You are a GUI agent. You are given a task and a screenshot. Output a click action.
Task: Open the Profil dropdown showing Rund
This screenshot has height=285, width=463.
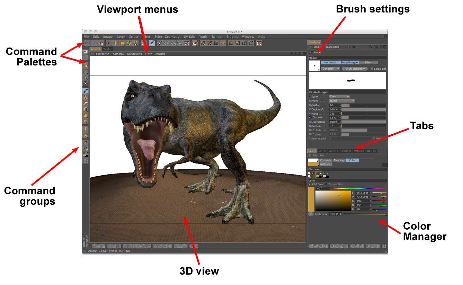(342, 101)
